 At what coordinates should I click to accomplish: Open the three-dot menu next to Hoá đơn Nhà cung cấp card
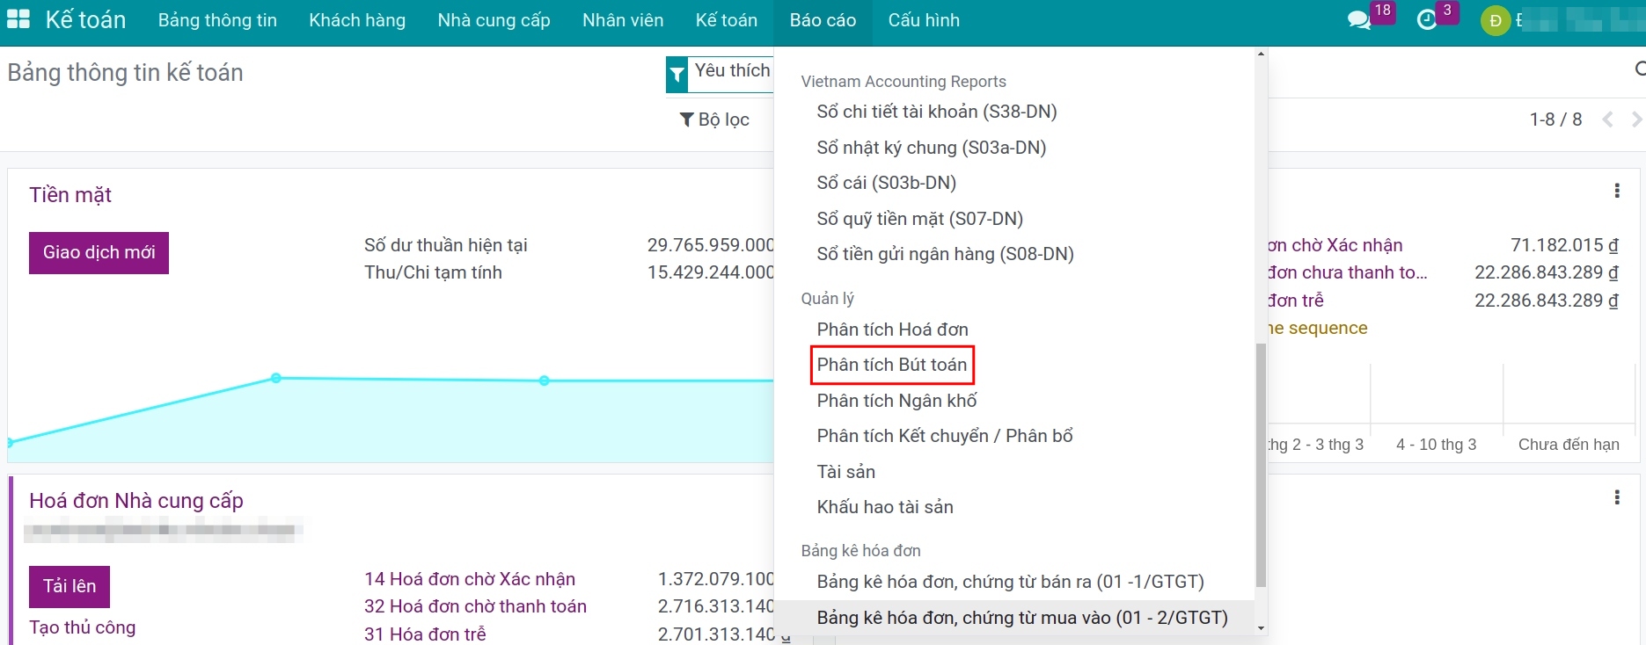click(x=1617, y=497)
